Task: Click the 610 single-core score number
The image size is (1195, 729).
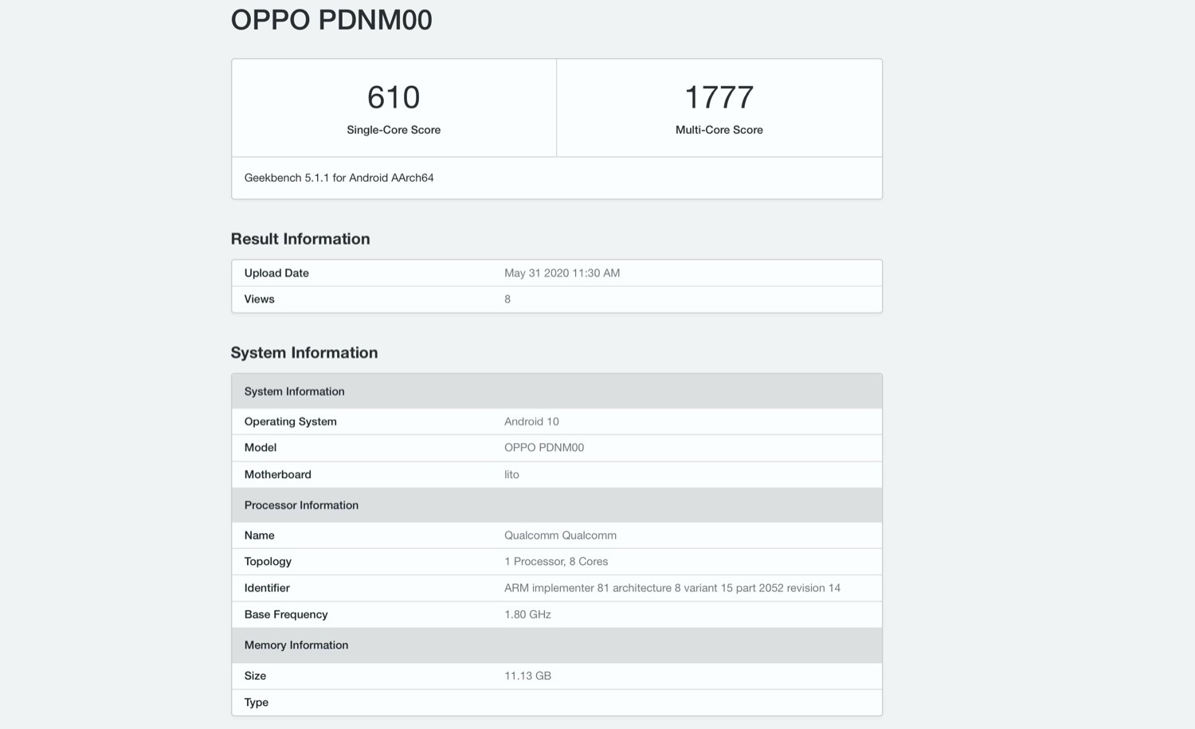Action: (x=394, y=97)
